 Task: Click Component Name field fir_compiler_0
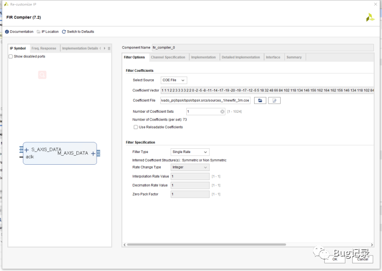[263, 48]
